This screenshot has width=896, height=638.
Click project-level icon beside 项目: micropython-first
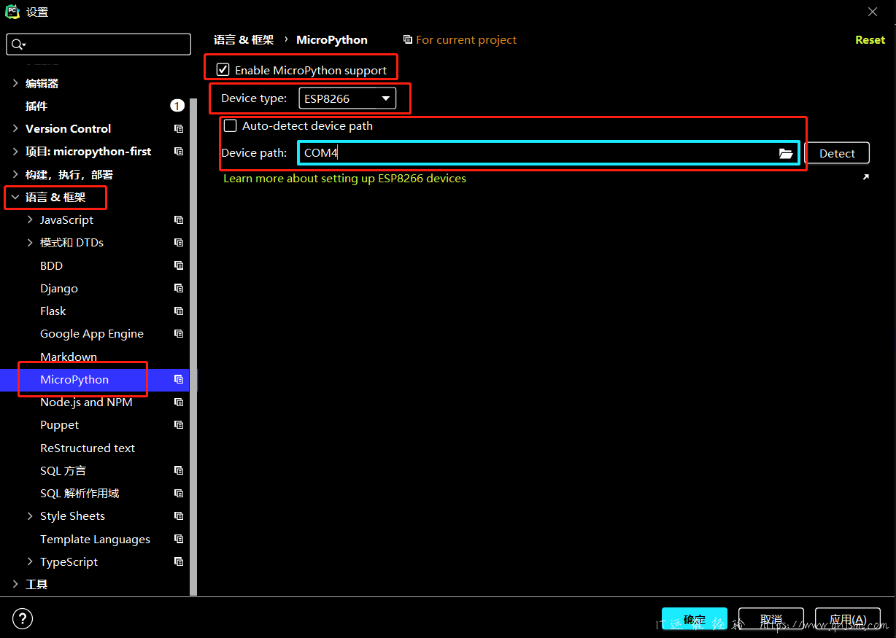click(178, 151)
